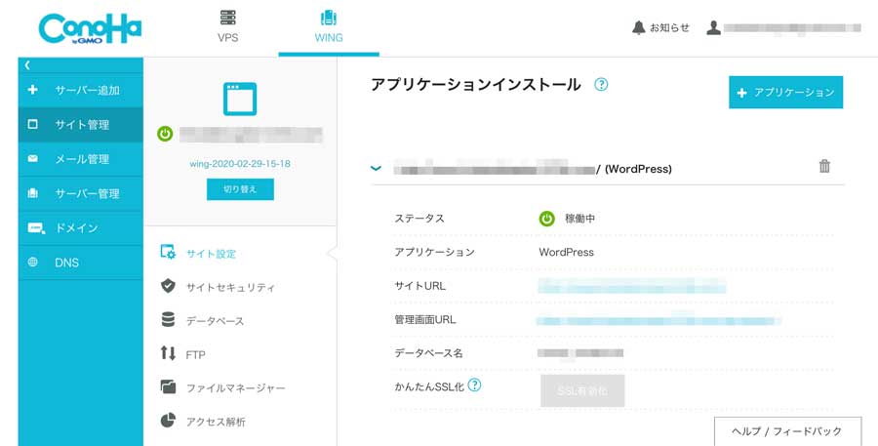Click the ConoHa by GMO logo

[90, 28]
